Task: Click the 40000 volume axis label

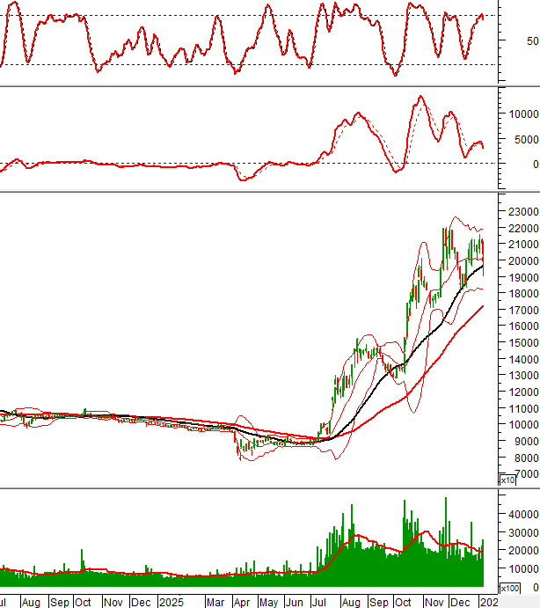Action: tap(522, 514)
